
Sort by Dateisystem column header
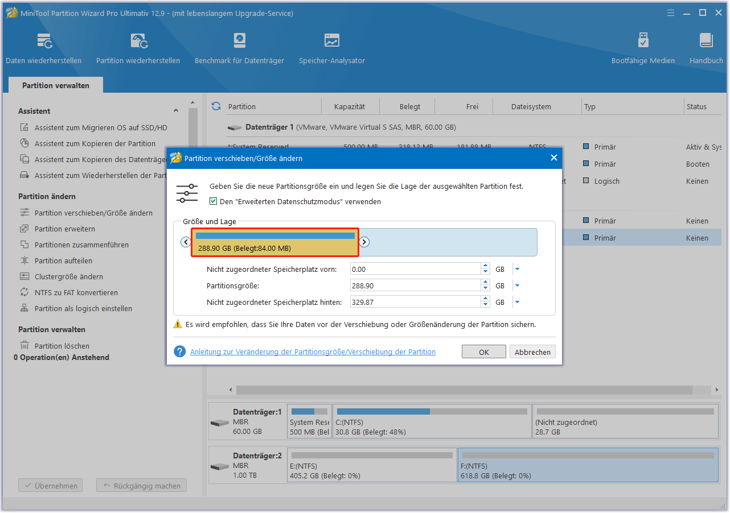[x=531, y=106]
